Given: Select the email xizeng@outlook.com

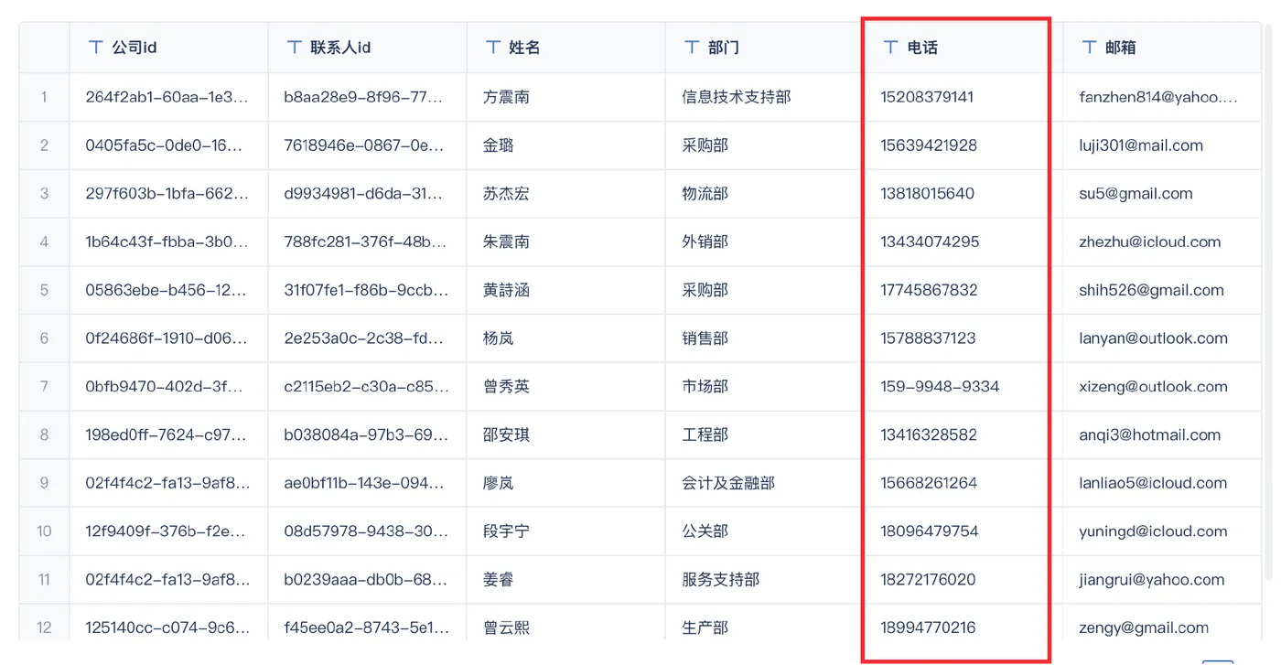Looking at the screenshot, I should pyautogui.click(x=1154, y=387).
